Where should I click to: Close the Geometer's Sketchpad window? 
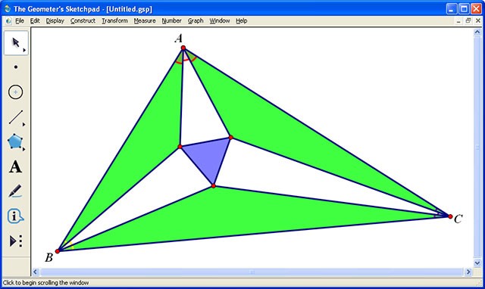point(476,9)
